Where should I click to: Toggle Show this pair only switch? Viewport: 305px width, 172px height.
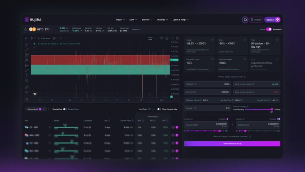pos(159,109)
